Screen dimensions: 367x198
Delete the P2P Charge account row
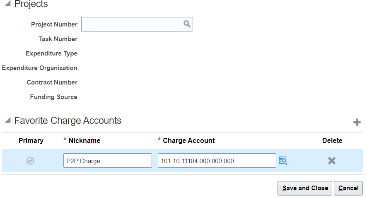tap(332, 161)
